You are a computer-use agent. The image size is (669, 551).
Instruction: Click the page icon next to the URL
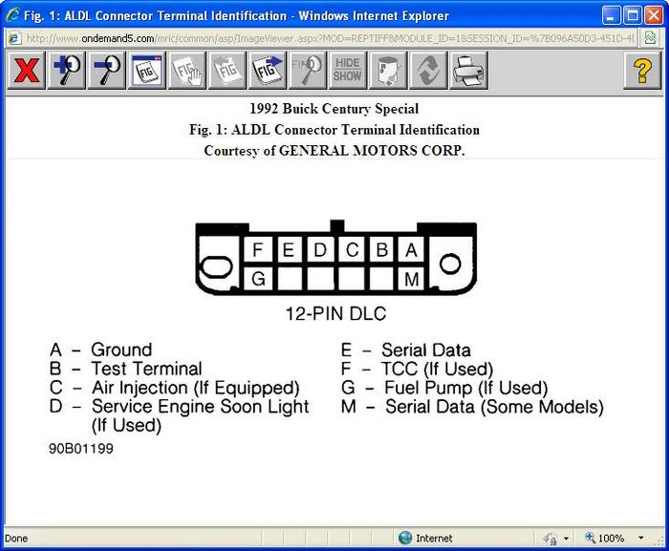14,38
